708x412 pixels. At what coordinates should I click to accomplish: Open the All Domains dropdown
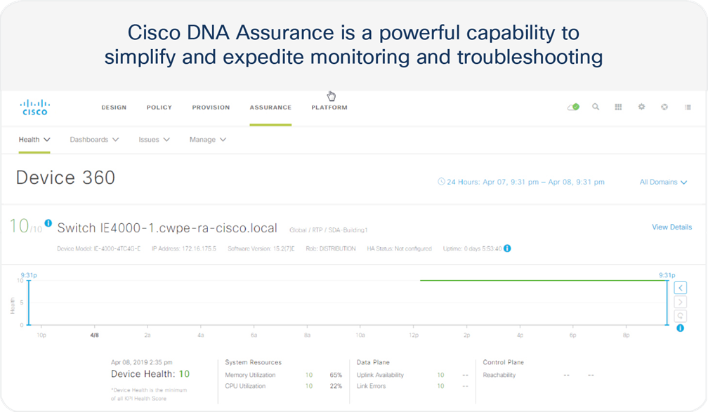click(663, 182)
